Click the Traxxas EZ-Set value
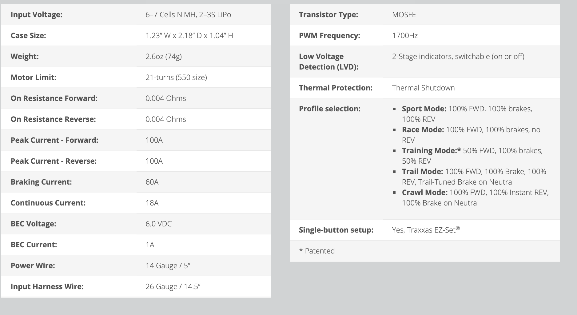Image resolution: width=577 pixels, height=315 pixels. (426, 230)
